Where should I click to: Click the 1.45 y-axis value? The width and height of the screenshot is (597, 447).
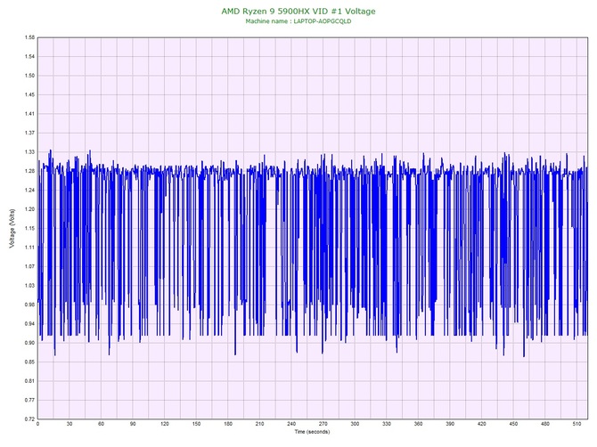29,94
